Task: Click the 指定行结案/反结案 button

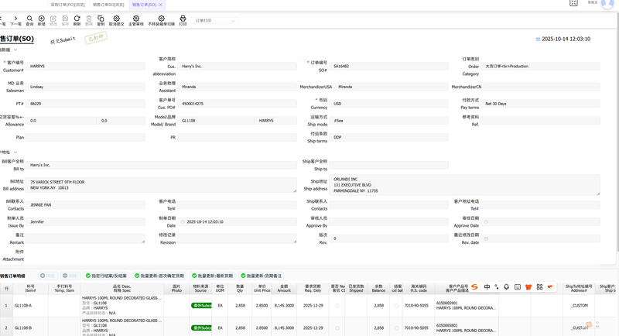Action: 106,276
